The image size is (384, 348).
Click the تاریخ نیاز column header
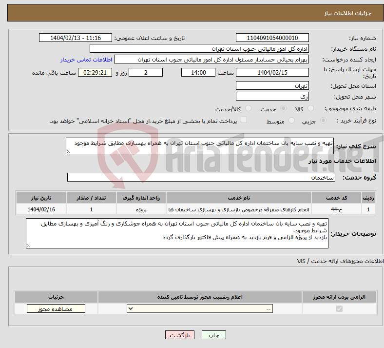41,198
